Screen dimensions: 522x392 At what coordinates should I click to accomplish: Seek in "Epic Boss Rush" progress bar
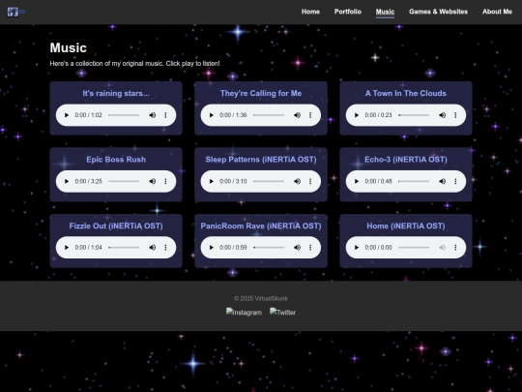click(124, 181)
